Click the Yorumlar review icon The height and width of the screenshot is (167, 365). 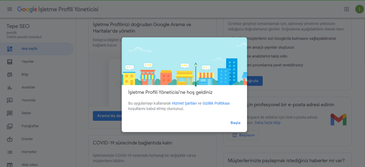pos(10,100)
